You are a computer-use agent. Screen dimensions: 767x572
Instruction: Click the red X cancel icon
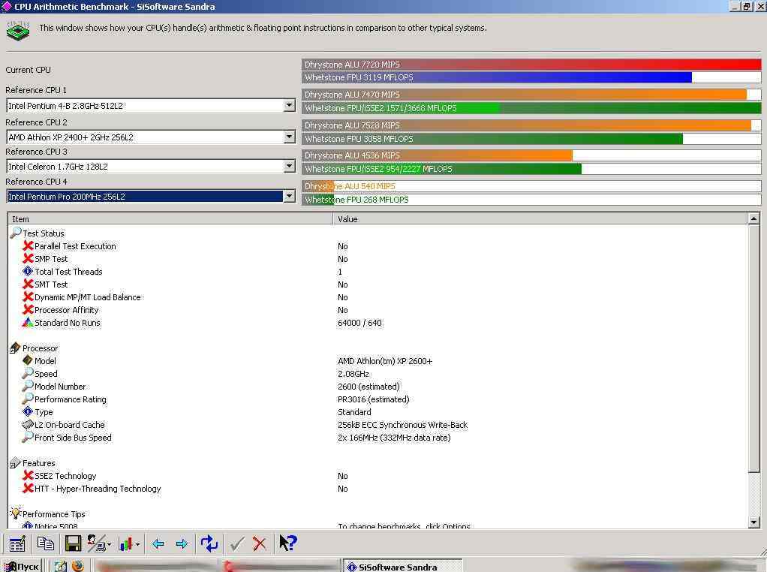pyautogui.click(x=260, y=543)
